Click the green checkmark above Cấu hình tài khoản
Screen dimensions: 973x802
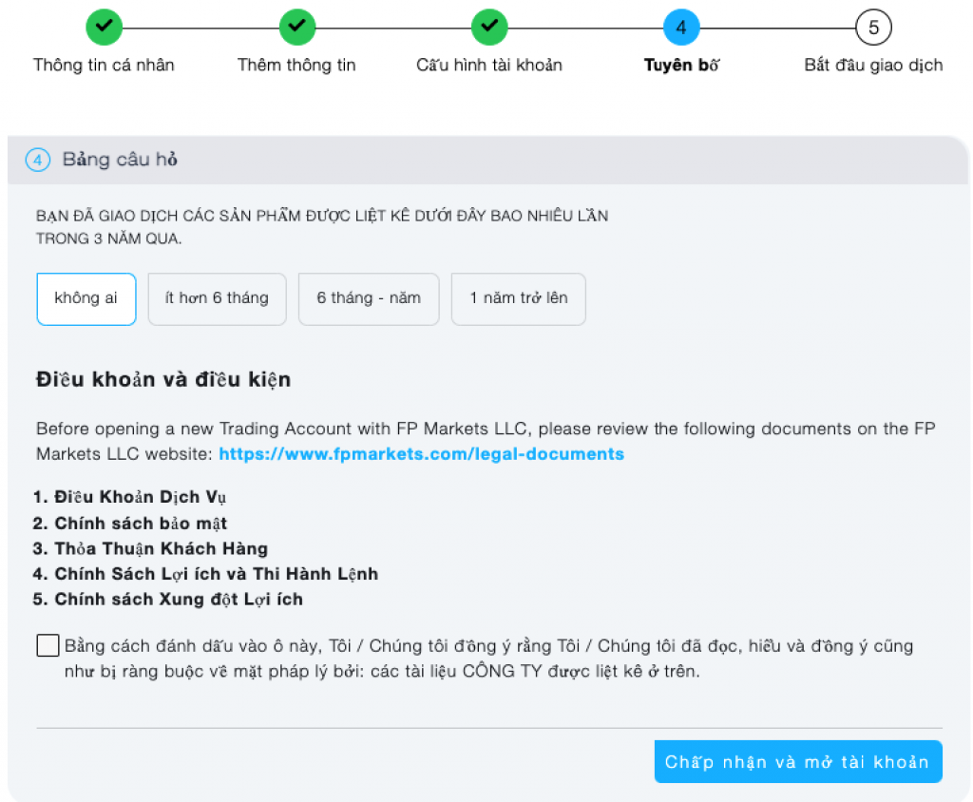click(489, 27)
